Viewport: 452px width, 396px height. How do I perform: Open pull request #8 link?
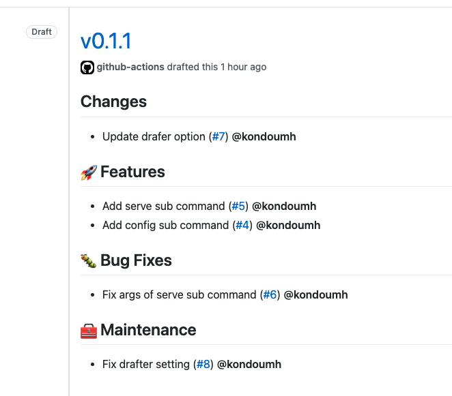(x=203, y=365)
